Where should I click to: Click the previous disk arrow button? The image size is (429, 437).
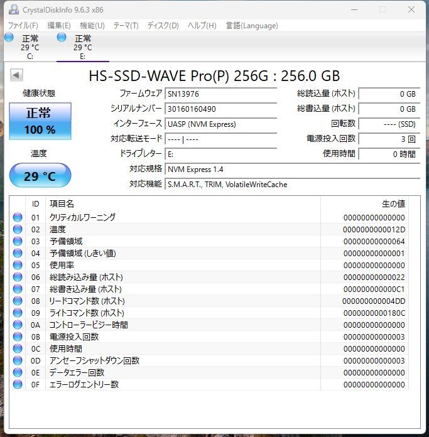point(16,75)
